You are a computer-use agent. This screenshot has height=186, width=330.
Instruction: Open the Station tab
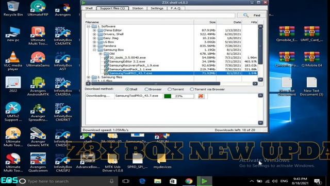[138, 8]
